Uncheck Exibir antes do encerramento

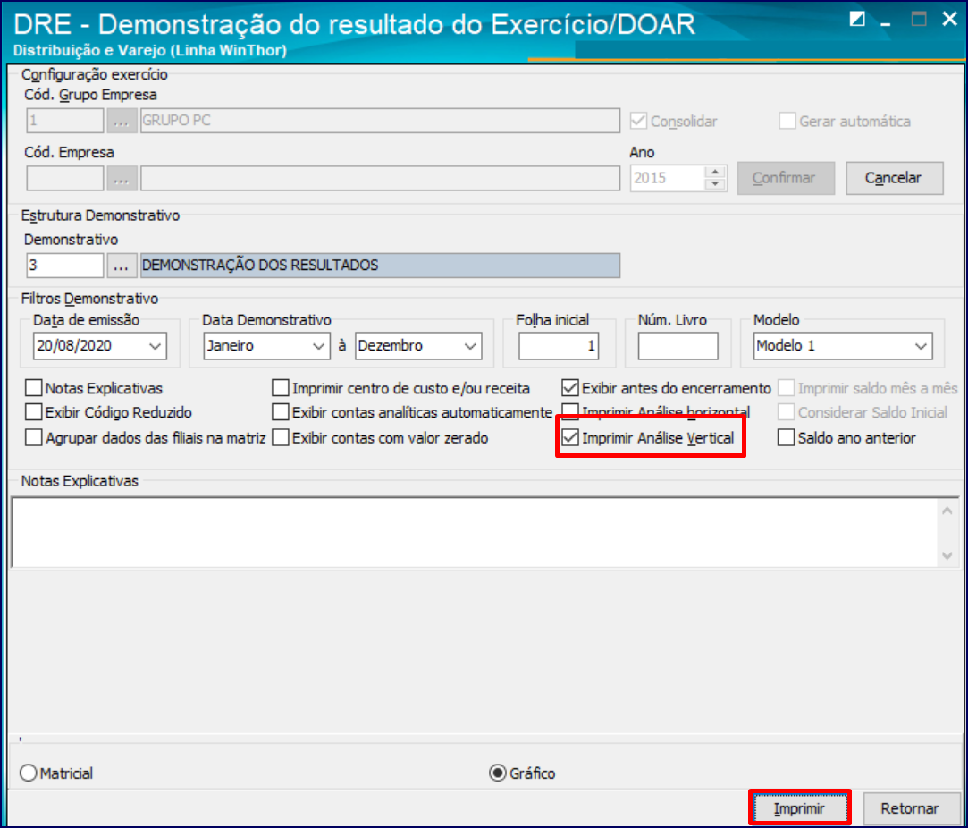click(570, 388)
